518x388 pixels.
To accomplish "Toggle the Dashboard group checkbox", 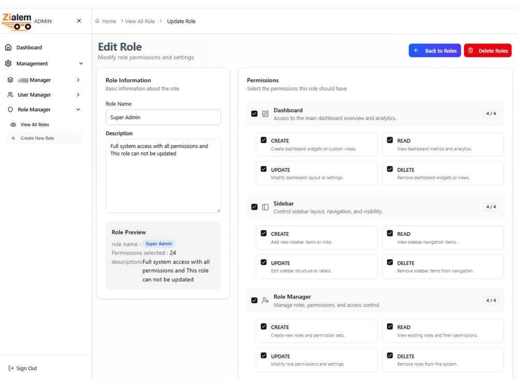I will 254,114.
